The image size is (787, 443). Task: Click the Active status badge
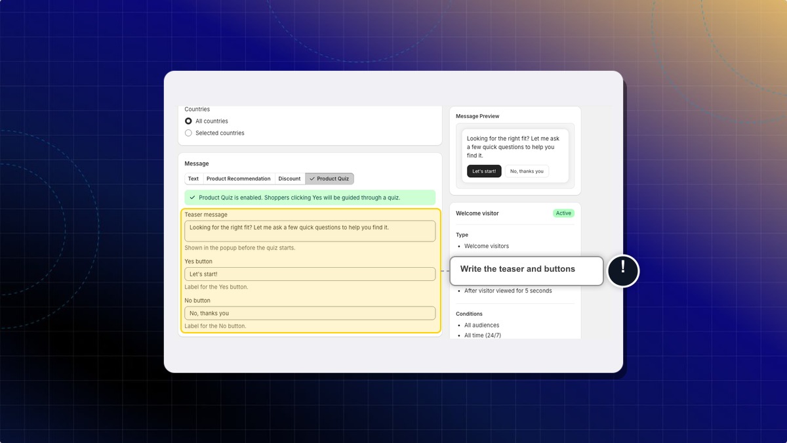563,213
